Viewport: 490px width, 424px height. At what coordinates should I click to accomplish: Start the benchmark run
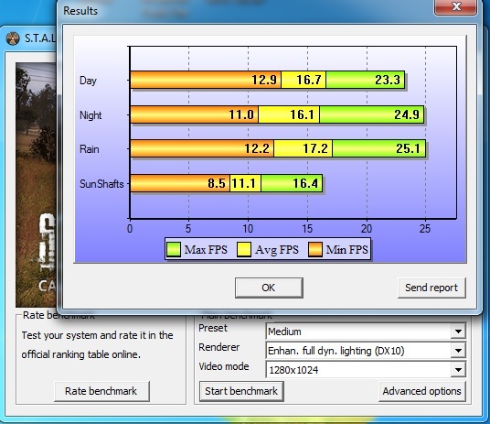(241, 391)
